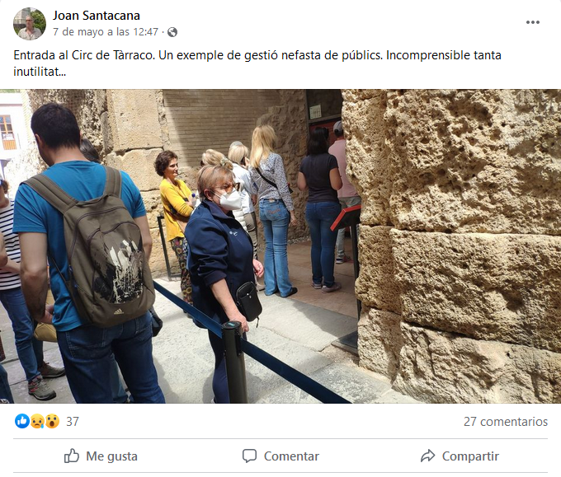Click the Compartir button
Screen dimensions: 561x477
pyautogui.click(x=460, y=456)
